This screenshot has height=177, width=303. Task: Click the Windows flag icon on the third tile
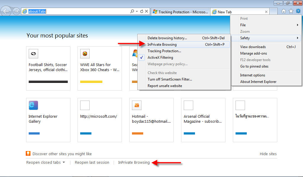tap(135, 53)
